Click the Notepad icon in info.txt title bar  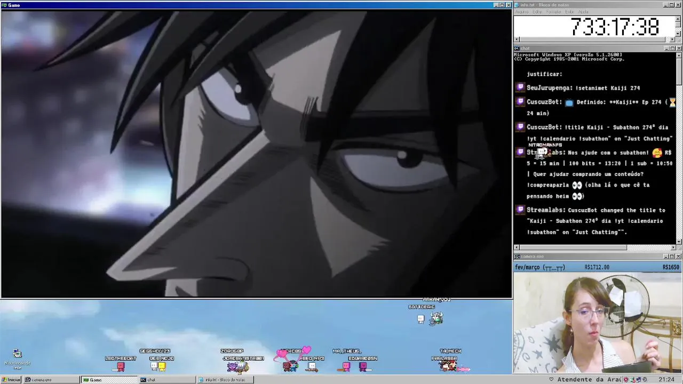coord(518,5)
